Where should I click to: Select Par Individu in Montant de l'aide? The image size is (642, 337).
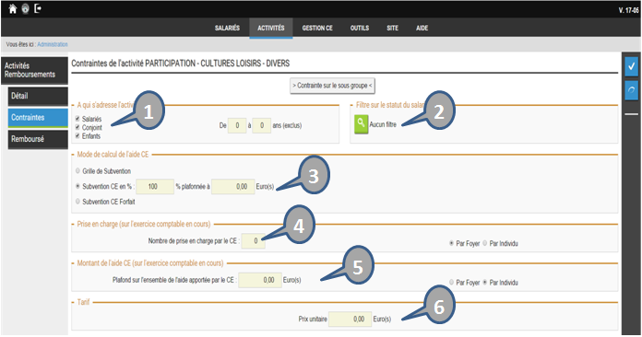(485, 283)
